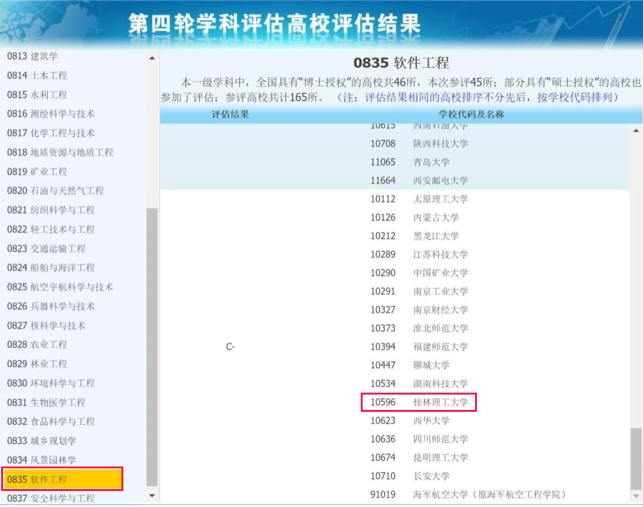Click 0830 环境科学与工程 item

pos(51,382)
